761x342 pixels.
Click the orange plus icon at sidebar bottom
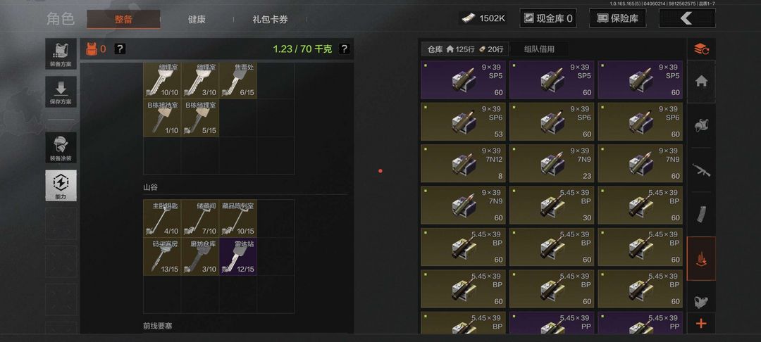(701, 324)
